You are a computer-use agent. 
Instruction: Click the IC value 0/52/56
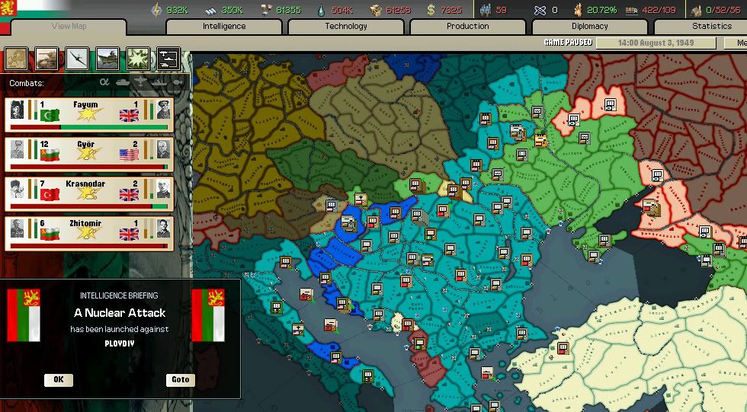(723, 10)
